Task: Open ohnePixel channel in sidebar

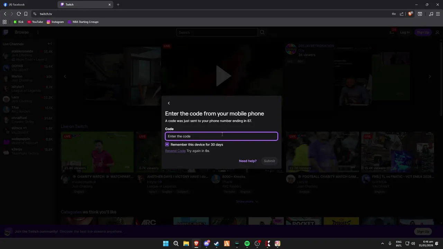Action: pos(28,120)
